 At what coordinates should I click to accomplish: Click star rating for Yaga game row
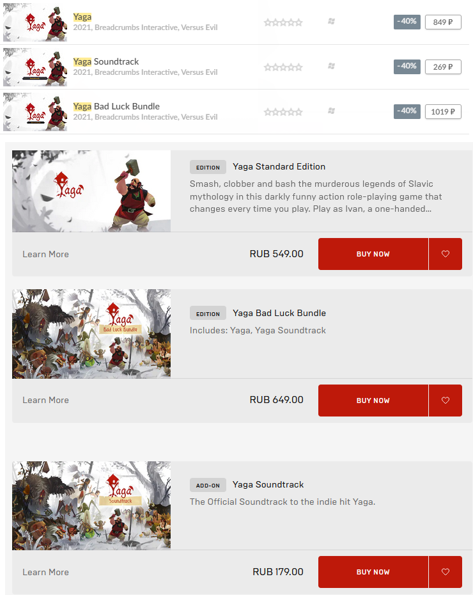(x=283, y=22)
